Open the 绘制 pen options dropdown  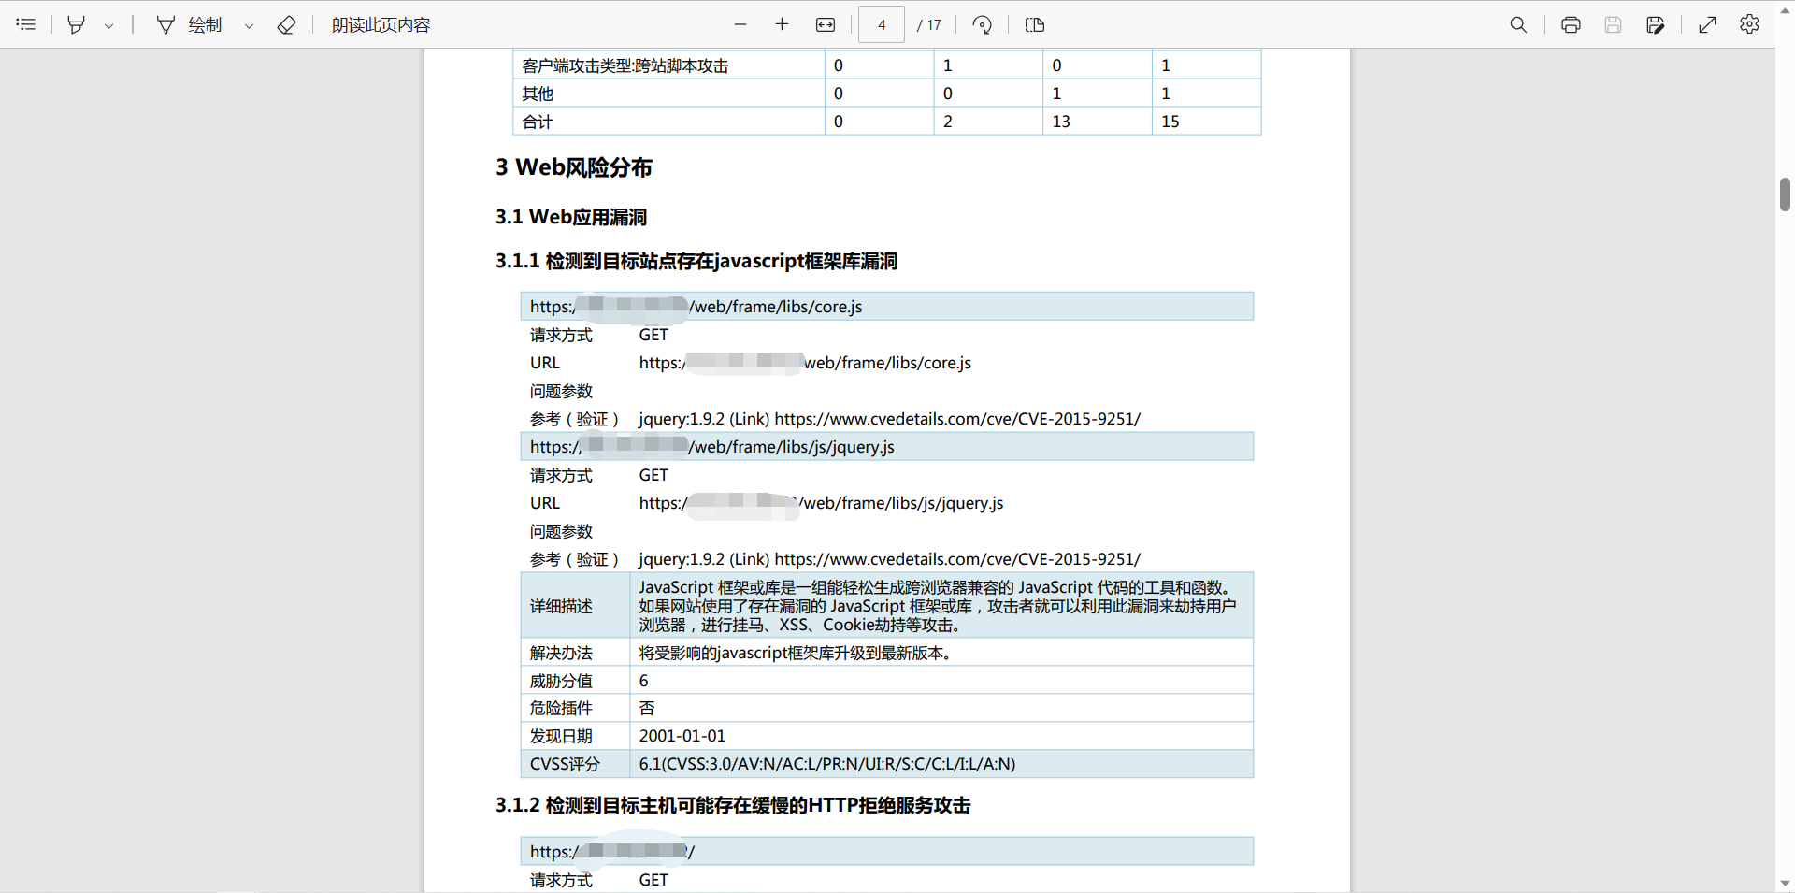[x=249, y=25]
